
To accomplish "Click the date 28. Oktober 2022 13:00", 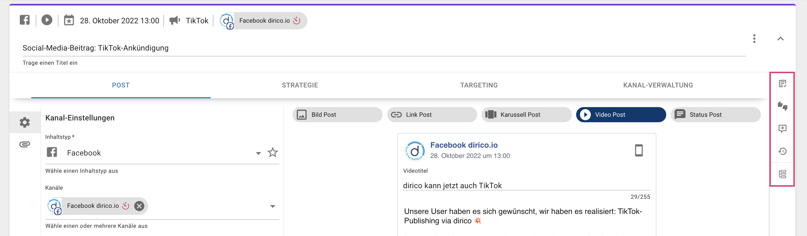I will tap(119, 21).
